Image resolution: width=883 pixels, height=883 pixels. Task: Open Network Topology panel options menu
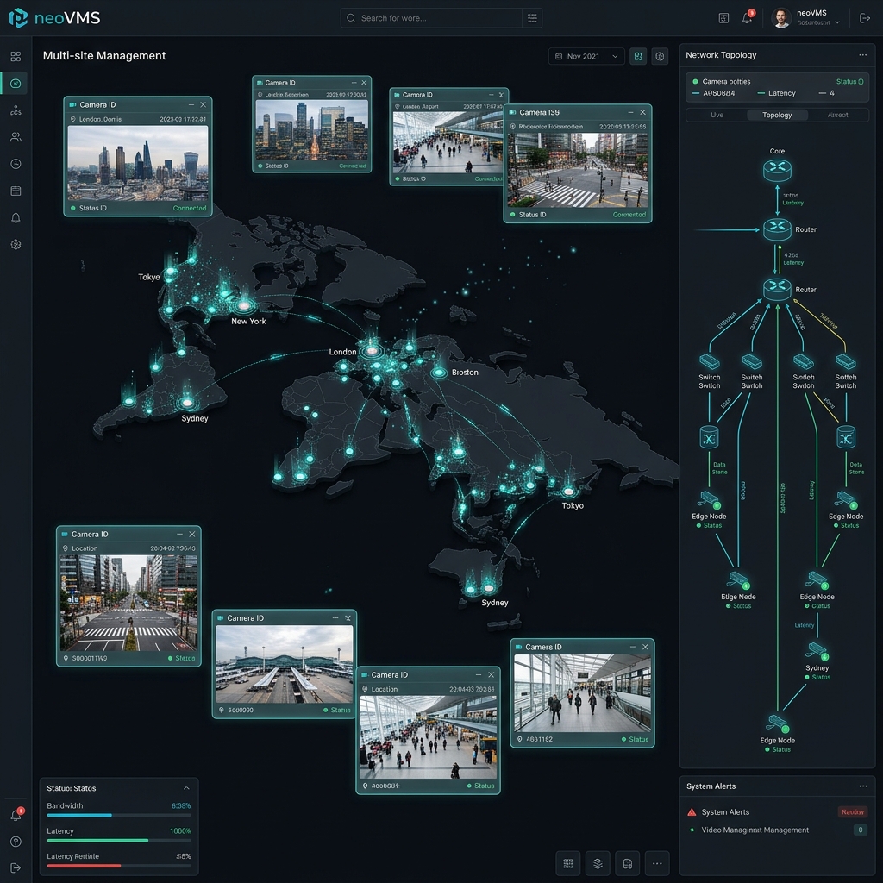(x=862, y=55)
